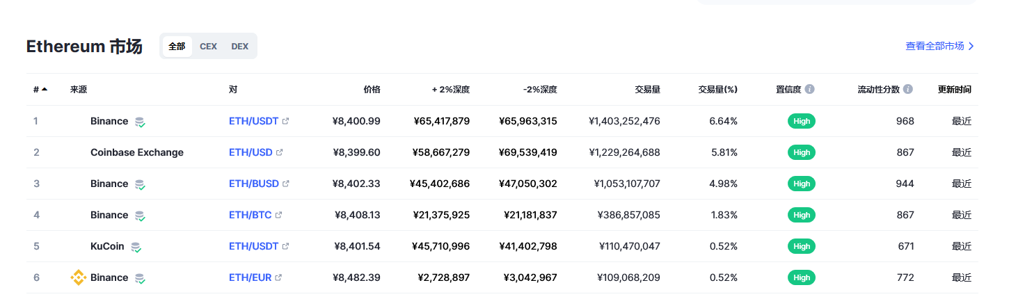Select the 全部 market filter
The width and height of the screenshot is (1009, 299).
177,47
